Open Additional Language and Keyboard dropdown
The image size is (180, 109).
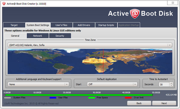tap(38, 84)
